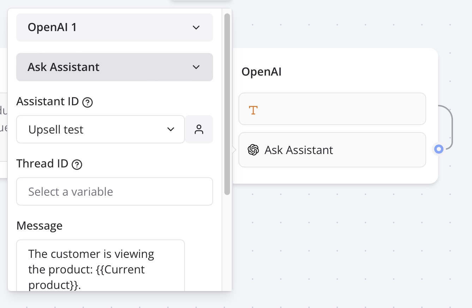Click the gray connector line right of node
The width and height of the screenshot is (472, 308).
[452, 127]
